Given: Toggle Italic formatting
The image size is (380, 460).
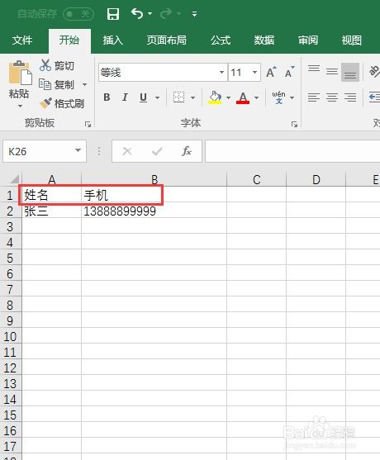Looking at the screenshot, I should [x=125, y=97].
